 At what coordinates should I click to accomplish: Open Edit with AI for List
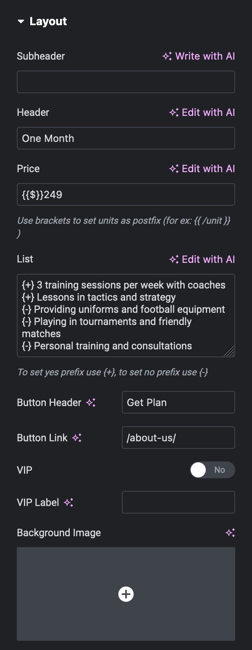pyautogui.click(x=202, y=259)
